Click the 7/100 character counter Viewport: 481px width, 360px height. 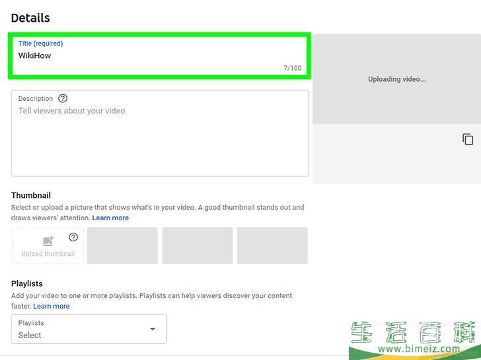click(x=292, y=68)
